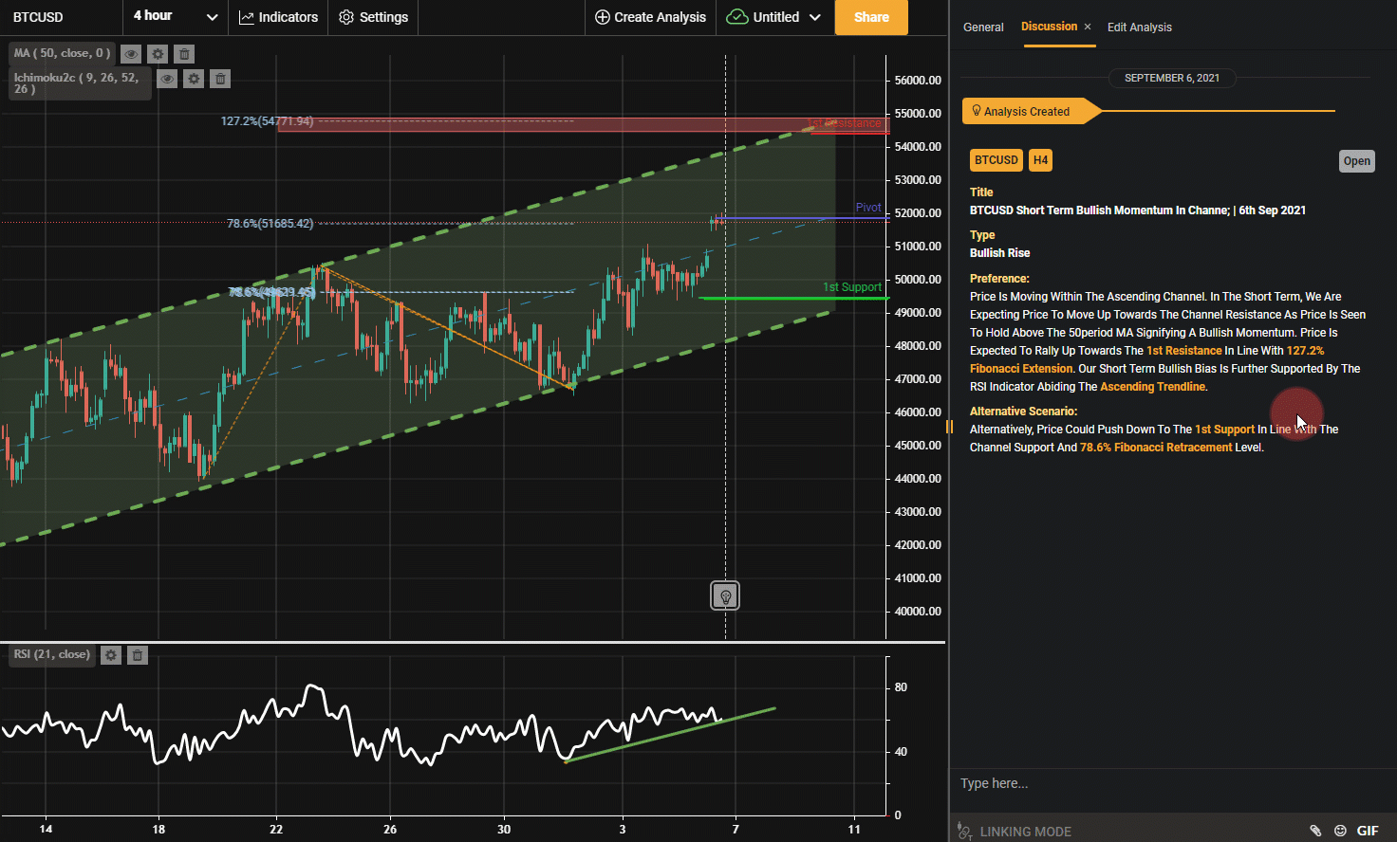Toggle Ichimoku2c visibility eye icon
The image size is (1397, 842).
tap(167, 79)
